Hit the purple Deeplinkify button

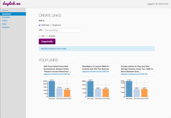pyautogui.click(x=47, y=41)
